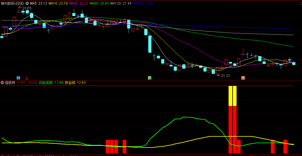302x156 pixels.
Task: Expand the 摇钱树 indicator dropdown arrow
Action: pos(2,83)
